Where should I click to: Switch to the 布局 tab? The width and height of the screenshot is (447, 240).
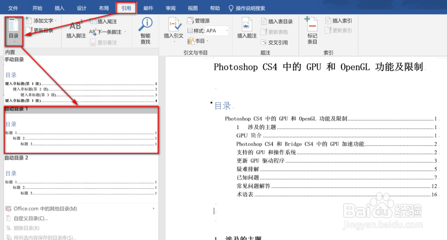click(x=104, y=9)
